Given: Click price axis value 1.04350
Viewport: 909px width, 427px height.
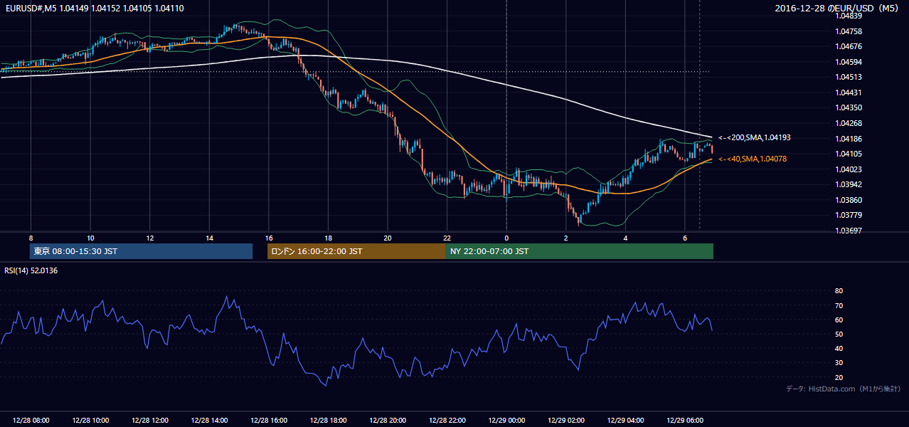Looking at the screenshot, I should coord(848,107).
